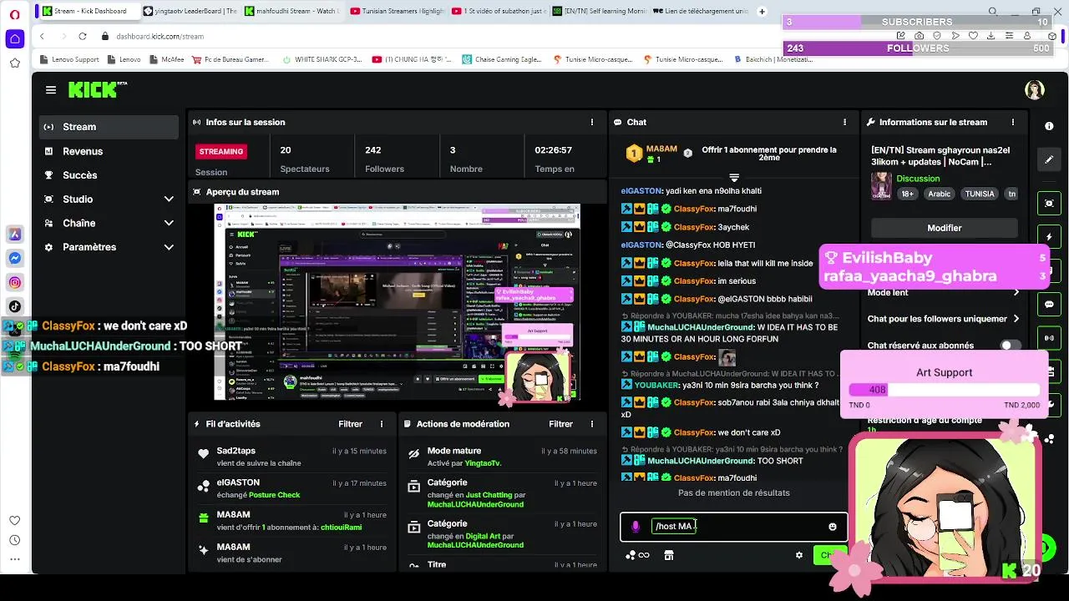Click the chat message input field
The image size is (1069, 601).
click(x=733, y=527)
